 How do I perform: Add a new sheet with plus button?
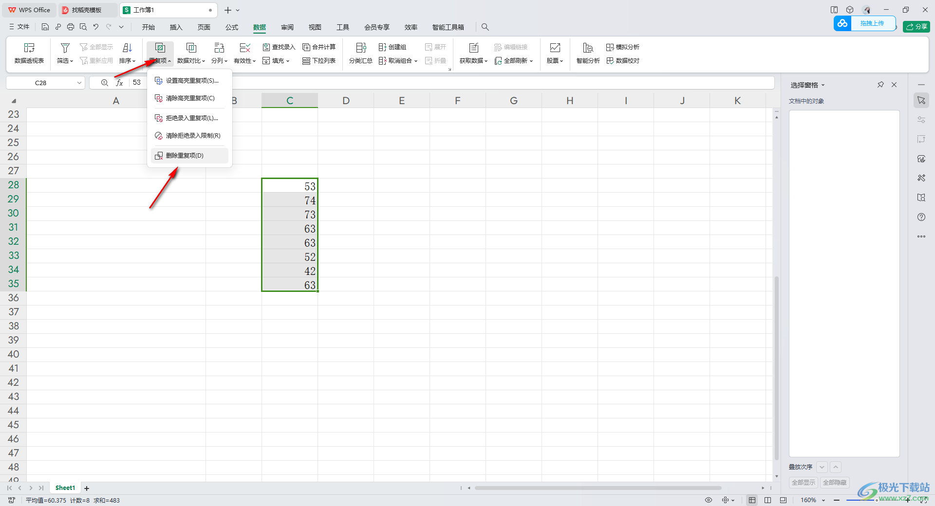pos(87,488)
